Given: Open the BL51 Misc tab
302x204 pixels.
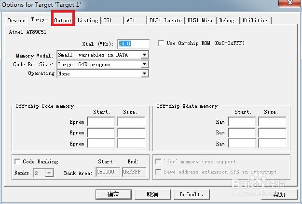Looking at the screenshot, I should pos(200,20).
